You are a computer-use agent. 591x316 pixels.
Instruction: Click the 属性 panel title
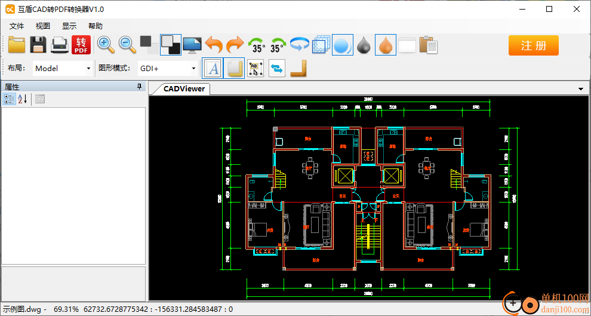12,87
